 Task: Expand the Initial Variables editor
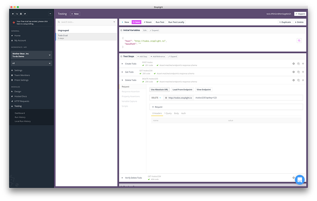coord(154,31)
